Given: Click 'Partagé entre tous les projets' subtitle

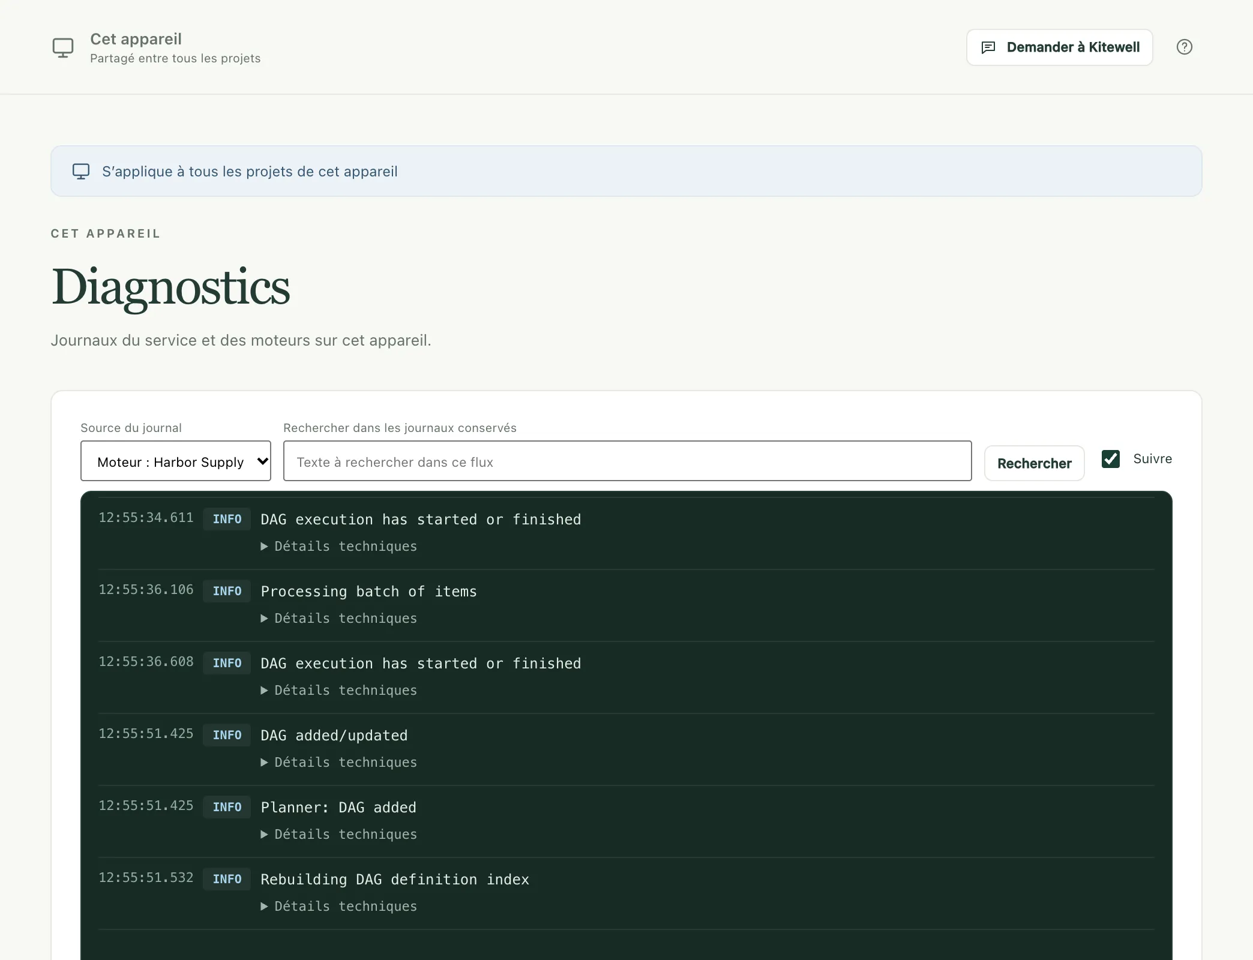Looking at the screenshot, I should (x=175, y=58).
